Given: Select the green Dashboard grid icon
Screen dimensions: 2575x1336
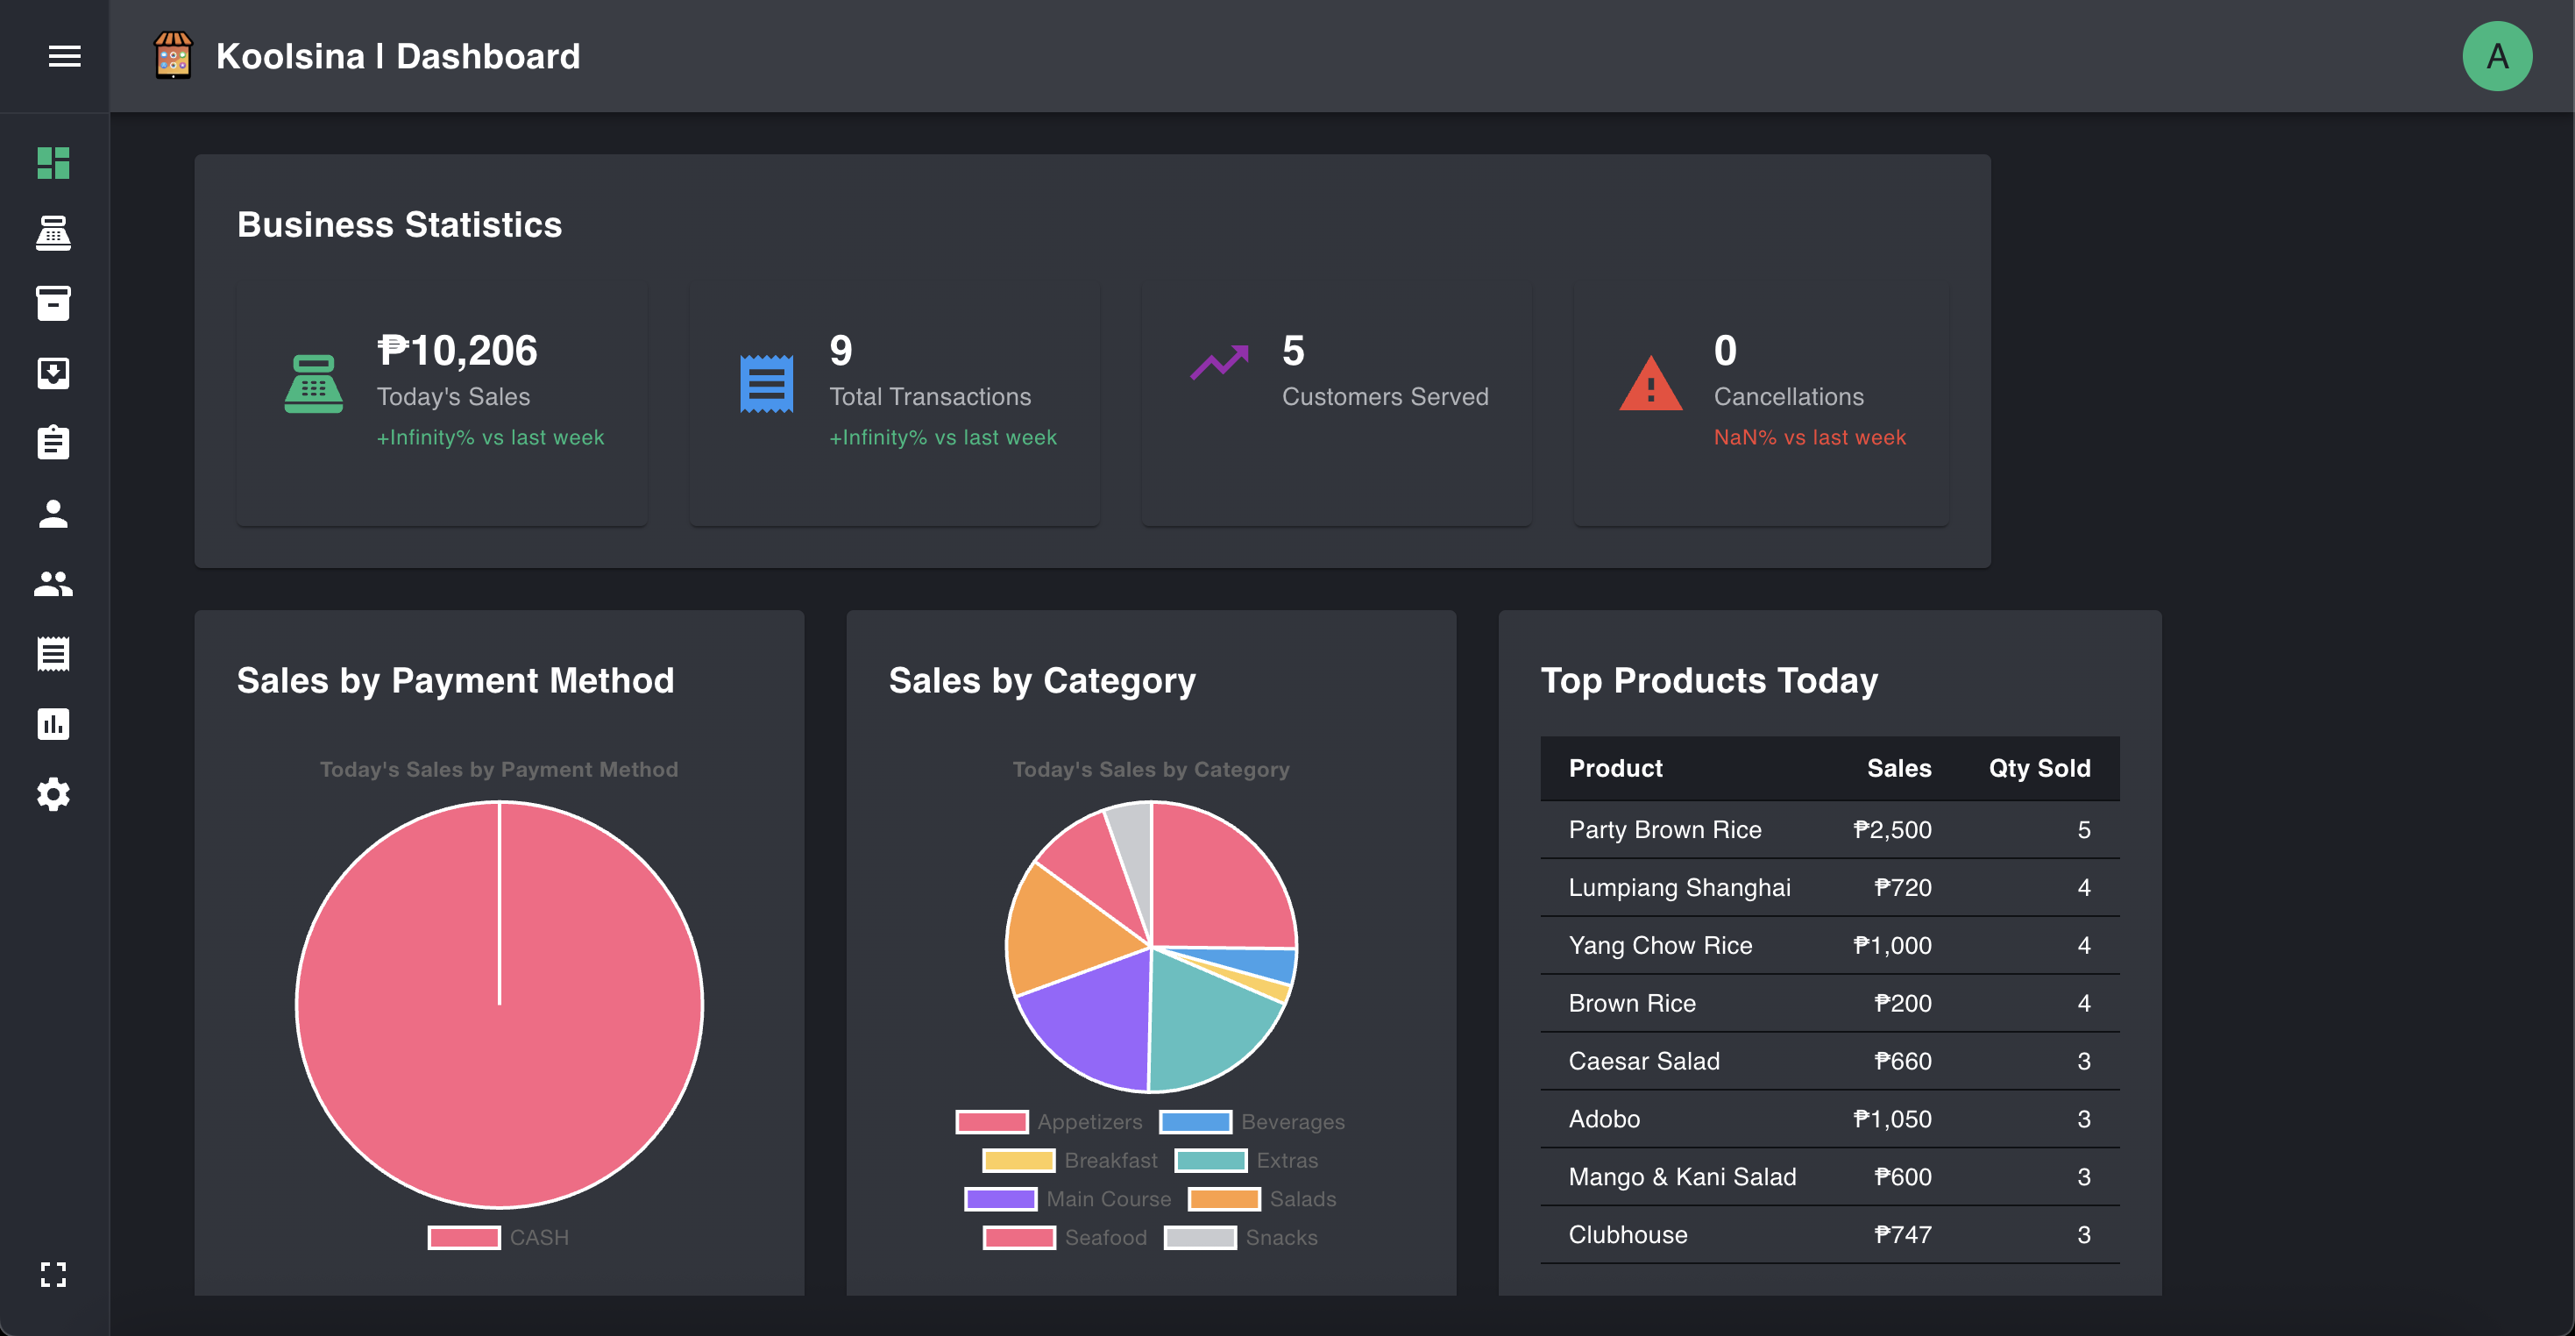Looking at the screenshot, I should [53, 163].
